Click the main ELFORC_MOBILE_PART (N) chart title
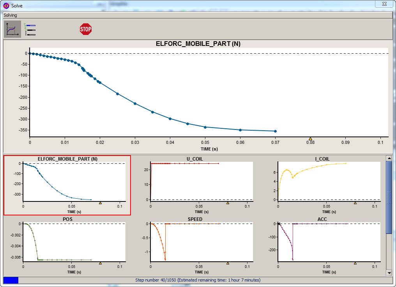 (x=198, y=44)
